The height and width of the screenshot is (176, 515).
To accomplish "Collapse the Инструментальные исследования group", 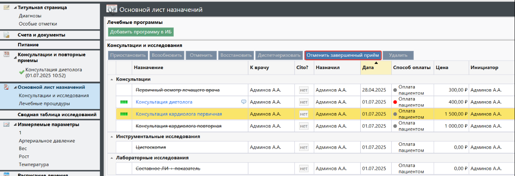I will point(112,137).
